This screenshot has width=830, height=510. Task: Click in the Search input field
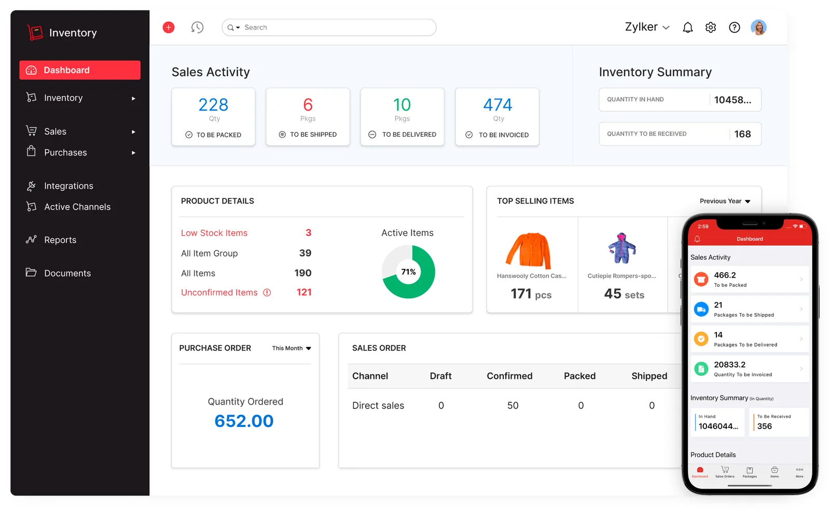[329, 27]
